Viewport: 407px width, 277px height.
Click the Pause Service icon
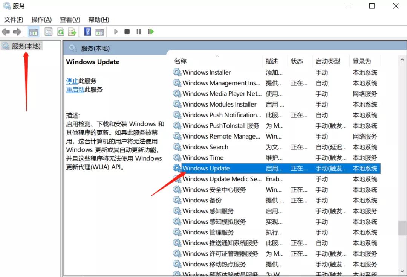pos(139,32)
